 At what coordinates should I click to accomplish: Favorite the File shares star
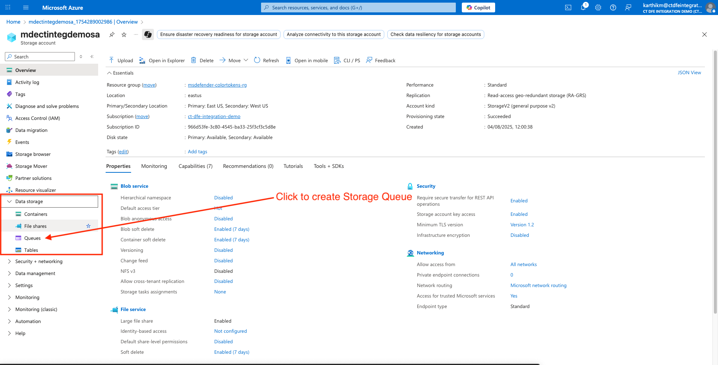point(88,226)
